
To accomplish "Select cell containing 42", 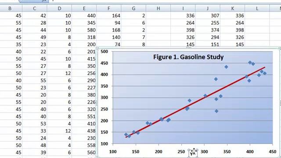I will point(35,16).
